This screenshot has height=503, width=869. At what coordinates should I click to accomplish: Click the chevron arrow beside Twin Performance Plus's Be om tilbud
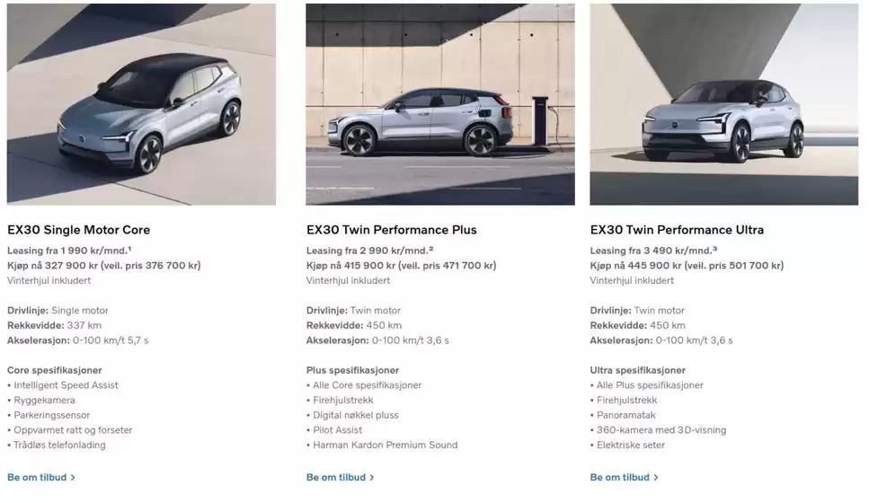pyautogui.click(x=372, y=478)
